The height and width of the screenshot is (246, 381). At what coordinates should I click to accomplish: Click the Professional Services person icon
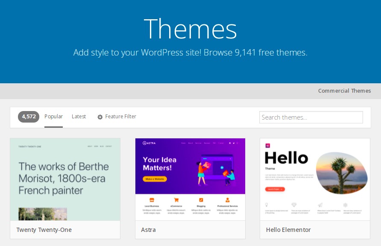click(x=227, y=200)
